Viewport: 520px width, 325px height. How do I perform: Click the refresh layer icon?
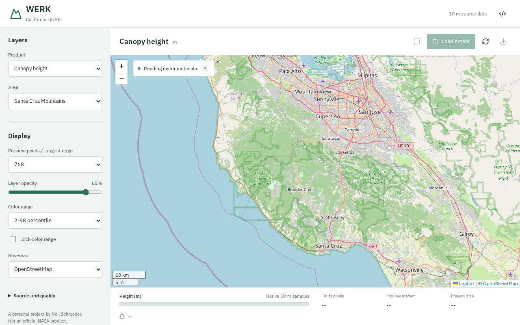coord(485,41)
